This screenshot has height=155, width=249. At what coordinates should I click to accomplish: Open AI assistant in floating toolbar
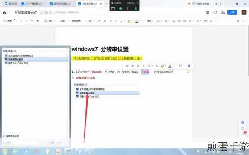[189, 66]
